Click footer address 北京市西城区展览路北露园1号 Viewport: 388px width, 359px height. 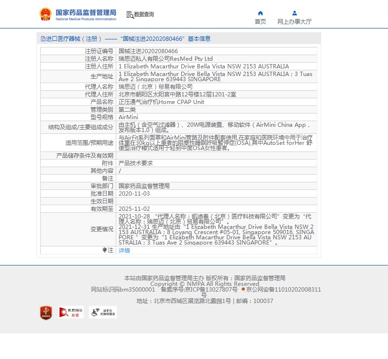click(192, 301)
